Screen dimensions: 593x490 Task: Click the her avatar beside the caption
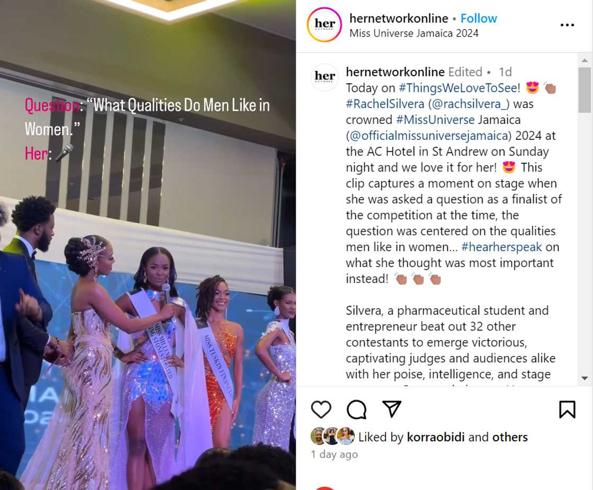coord(325,77)
